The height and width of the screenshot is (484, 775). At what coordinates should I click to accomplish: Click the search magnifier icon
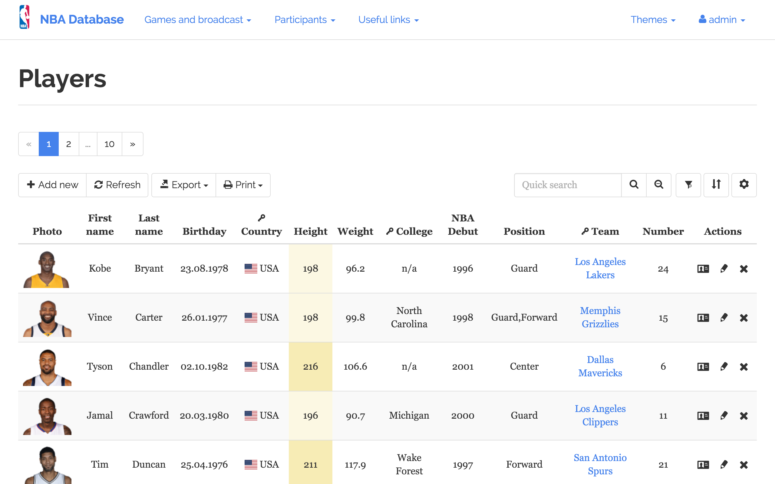pyautogui.click(x=634, y=185)
